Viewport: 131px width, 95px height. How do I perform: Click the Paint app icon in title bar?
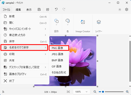point(3,3)
